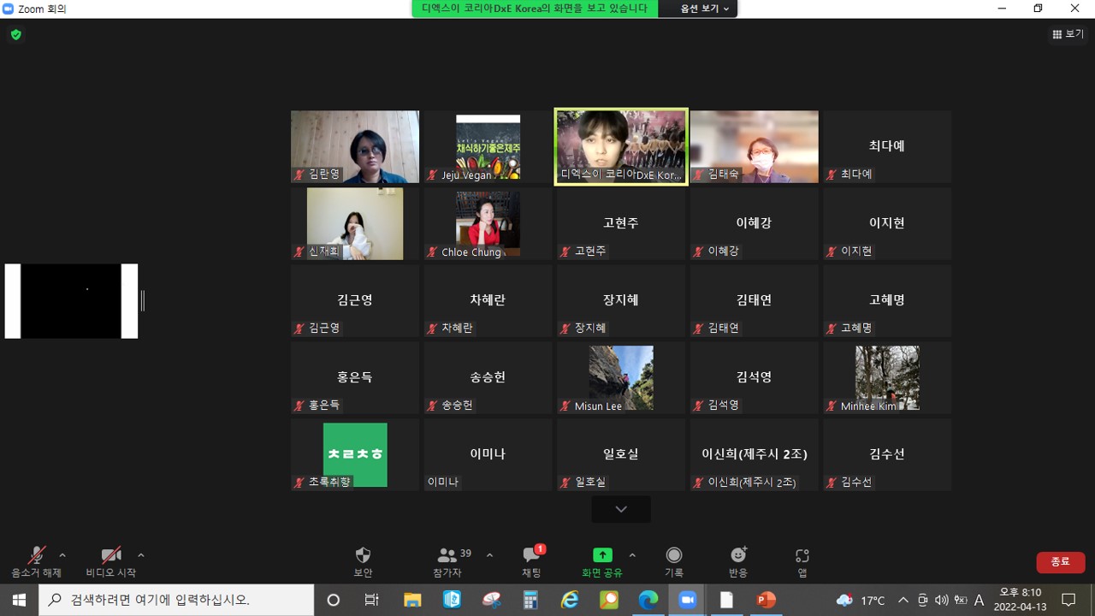The image size is (1095, 616).
Task: Select 이신희(제주시 2조) participant tile
Action: (754, 454)
